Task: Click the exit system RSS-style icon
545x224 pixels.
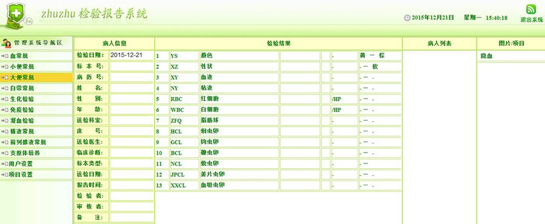Action: point(531,9)
